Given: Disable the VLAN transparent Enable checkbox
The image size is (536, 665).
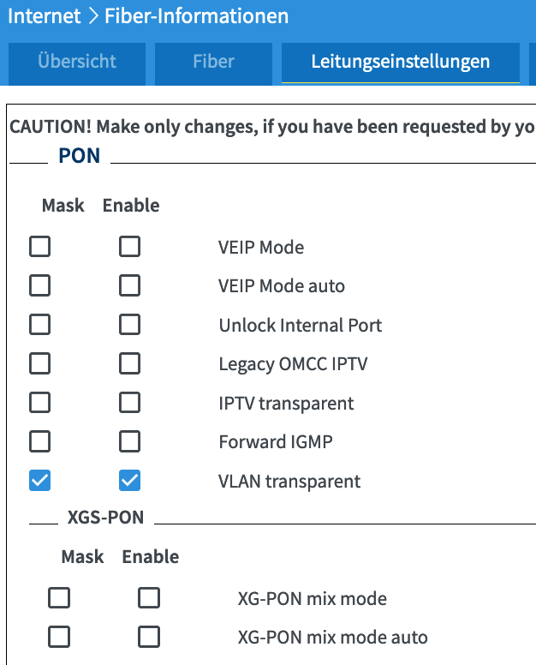Looking at the screenshot, I should click(x=129, y=481).
